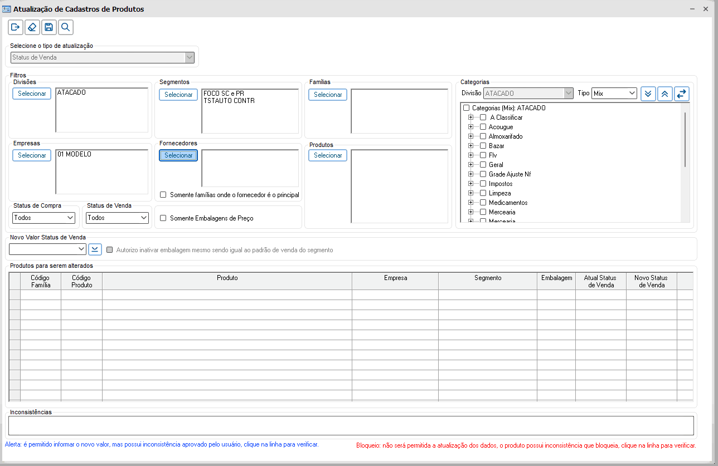Click the 'Atual Status de Venda' column header
This screenshot has width=718, height=466.
[600, 281]
